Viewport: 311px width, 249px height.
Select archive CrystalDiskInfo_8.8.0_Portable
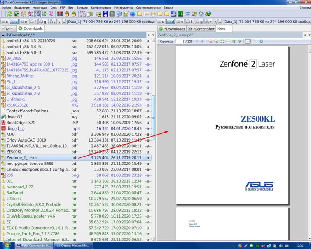tap(76, 204)
